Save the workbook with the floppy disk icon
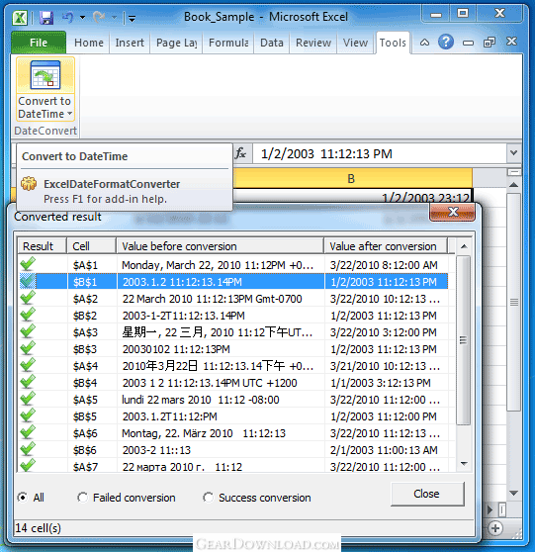The image size is (535, 552). [46, 17]
